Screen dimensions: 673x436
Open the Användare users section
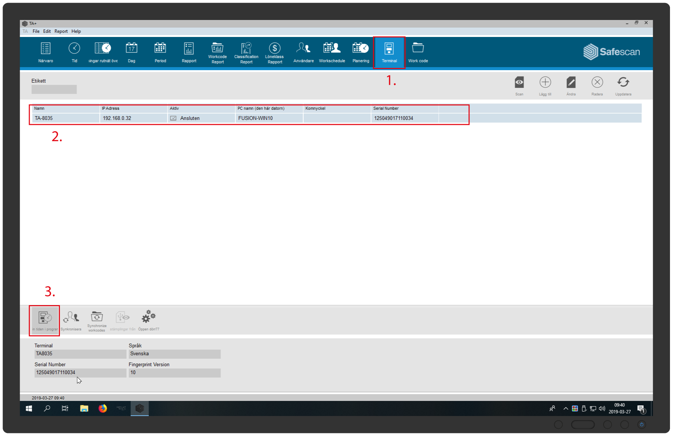tap(303, 52)
